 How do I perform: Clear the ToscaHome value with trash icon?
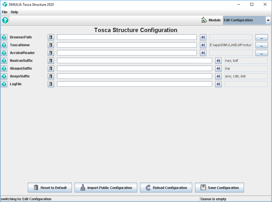coord(51,45)
